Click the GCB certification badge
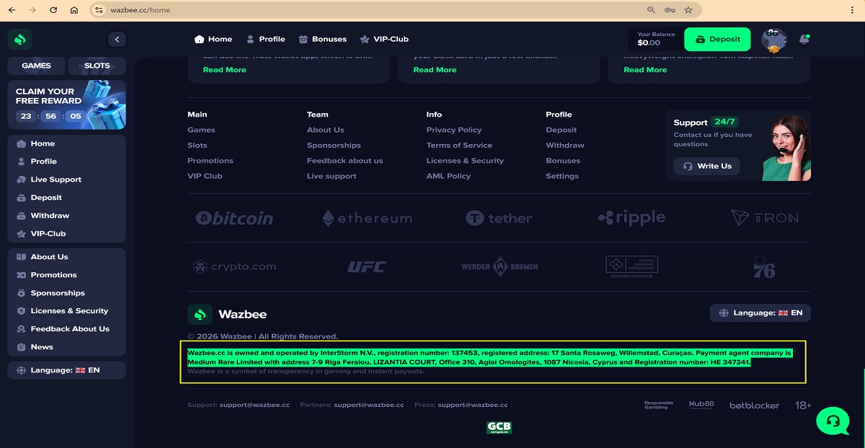Screen dimensions: 865x448 pos(499,427)
